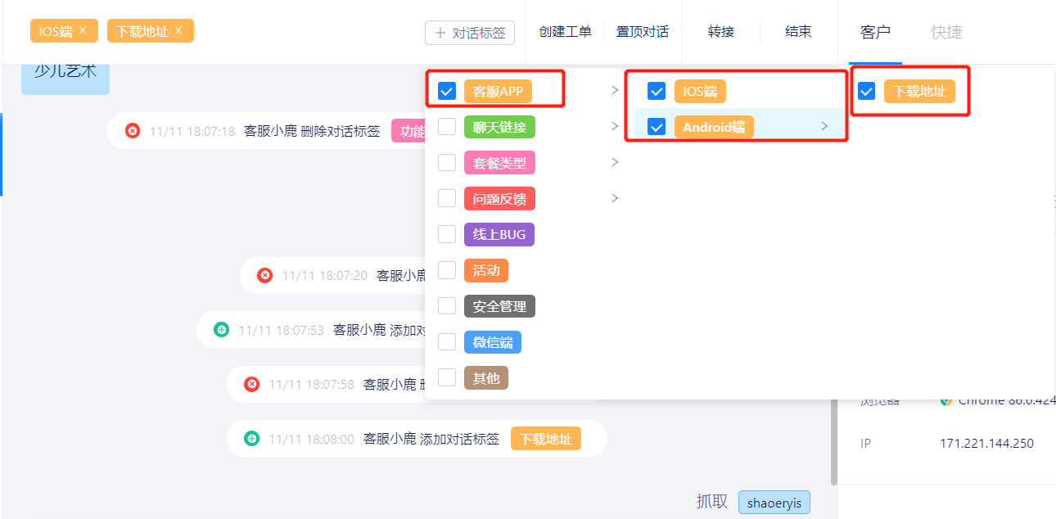The image size is (1056, 519).
Task: Select the 客服APP tag label
Action: click(498, 91)
